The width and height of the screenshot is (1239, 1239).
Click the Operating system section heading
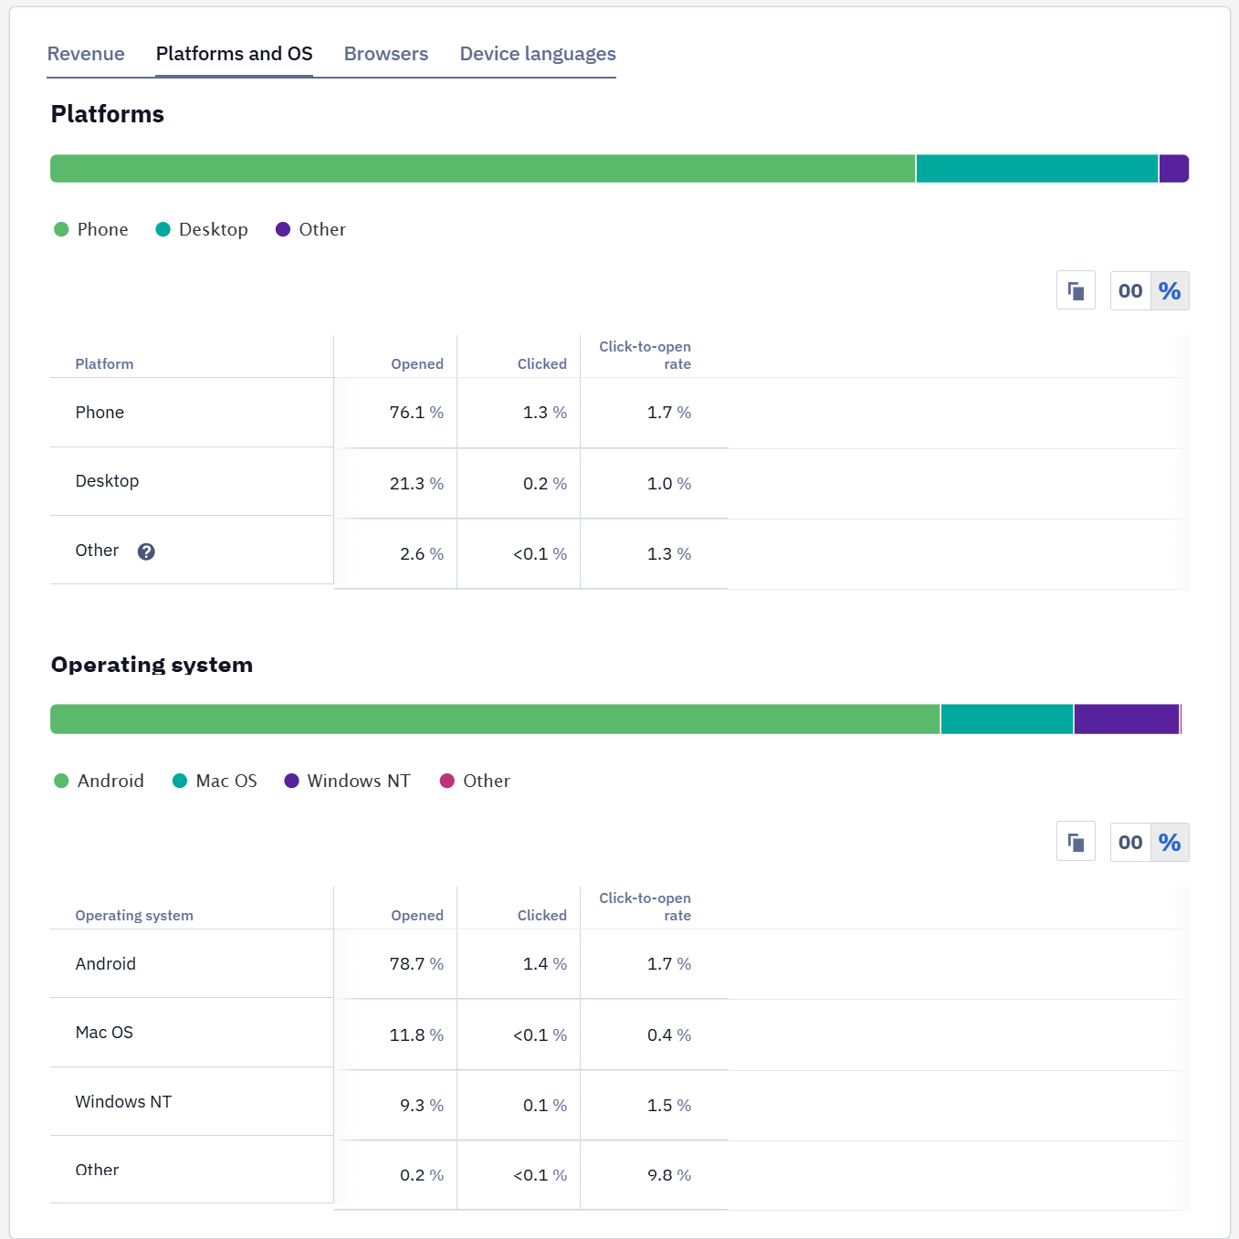pyautogui.click(x=152, y=665)
